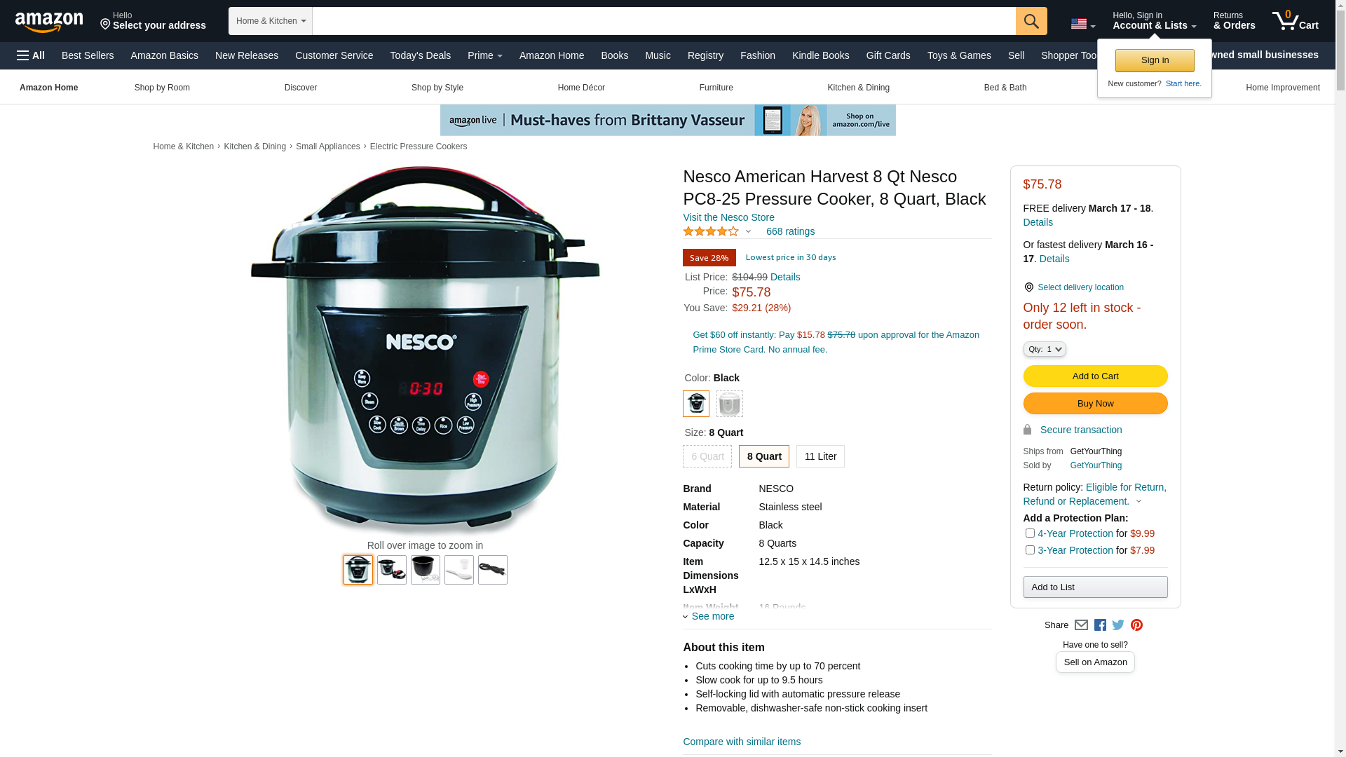Open the All hamburger menu

(x=31, y=55)
